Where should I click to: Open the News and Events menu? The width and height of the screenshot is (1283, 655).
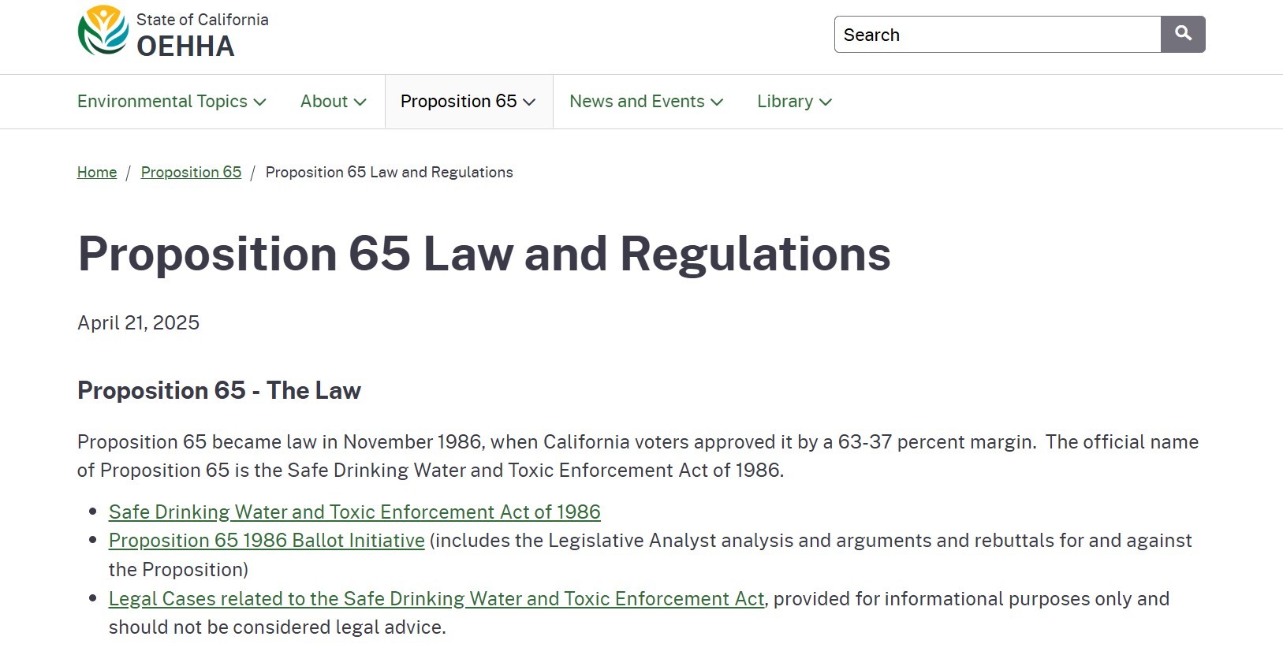point(636,102)
